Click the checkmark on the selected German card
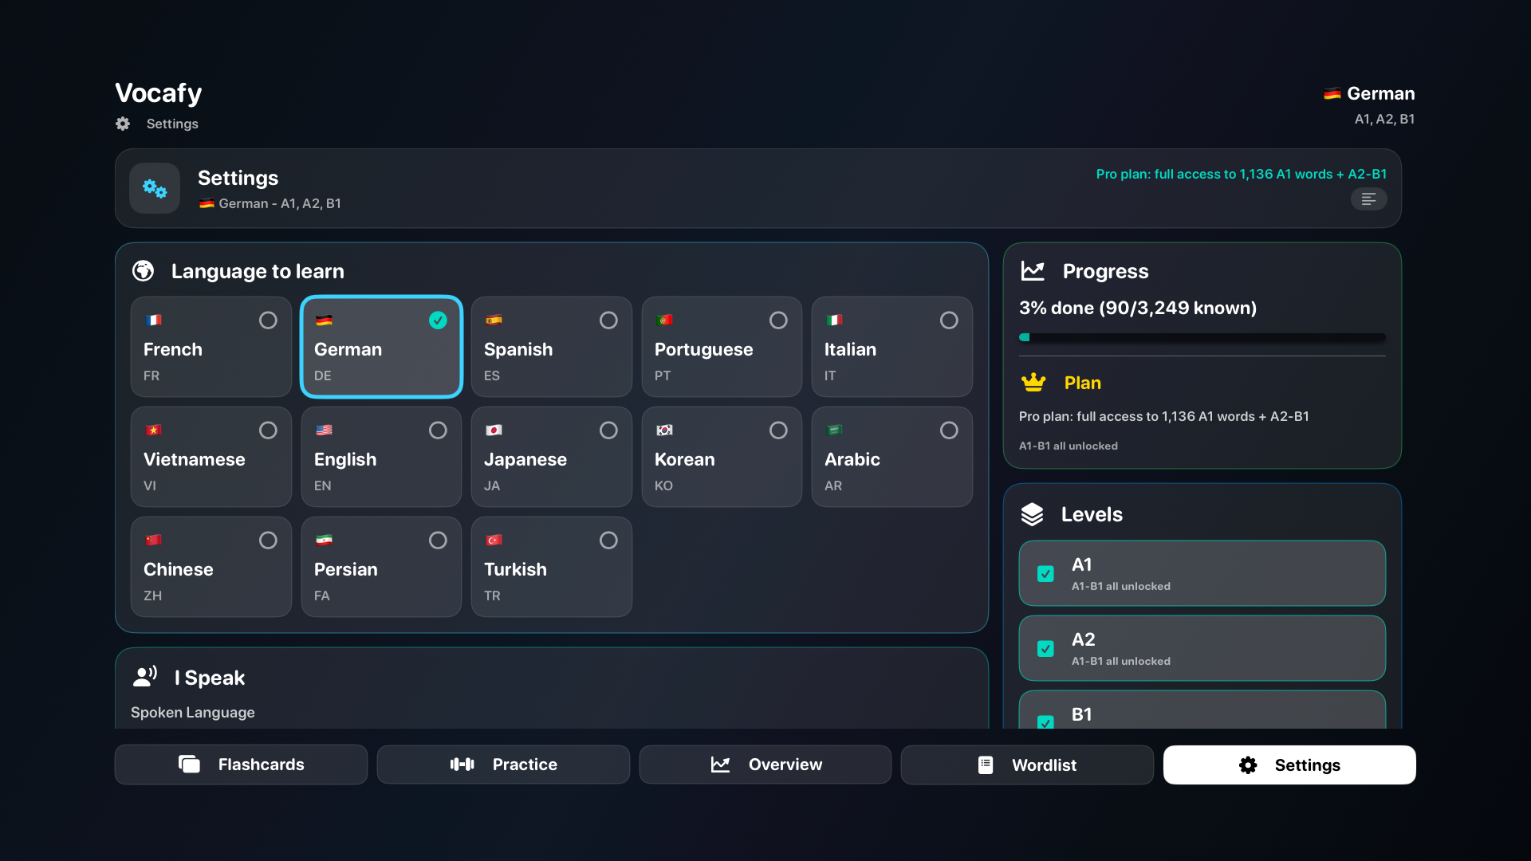Screen dimensions: 1531x861 tap(438, 320)
